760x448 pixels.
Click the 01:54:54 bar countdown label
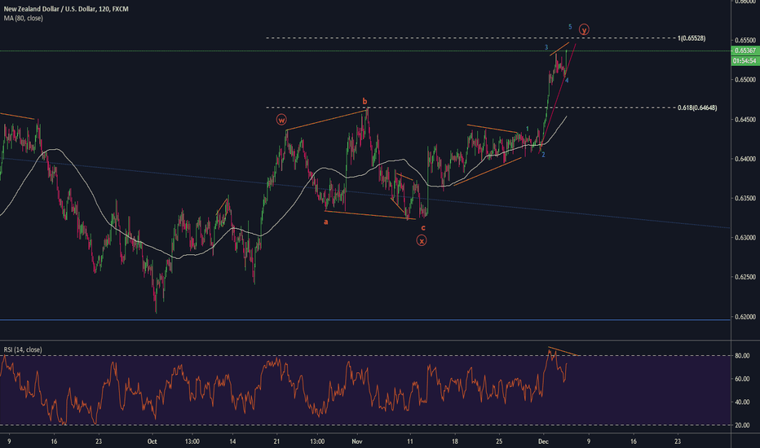(x=745, y=60)
